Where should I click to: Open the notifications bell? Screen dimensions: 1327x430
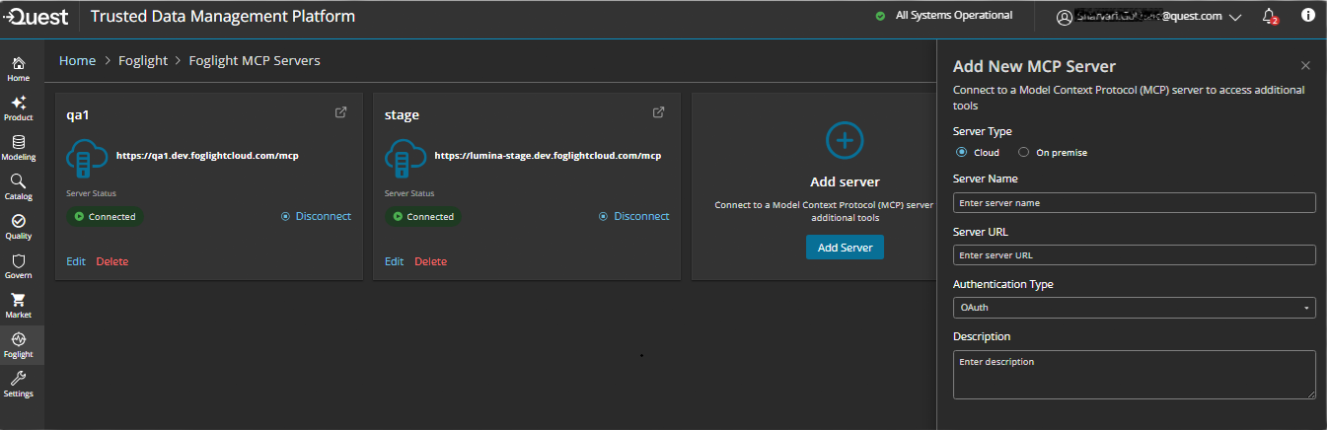1270,16
